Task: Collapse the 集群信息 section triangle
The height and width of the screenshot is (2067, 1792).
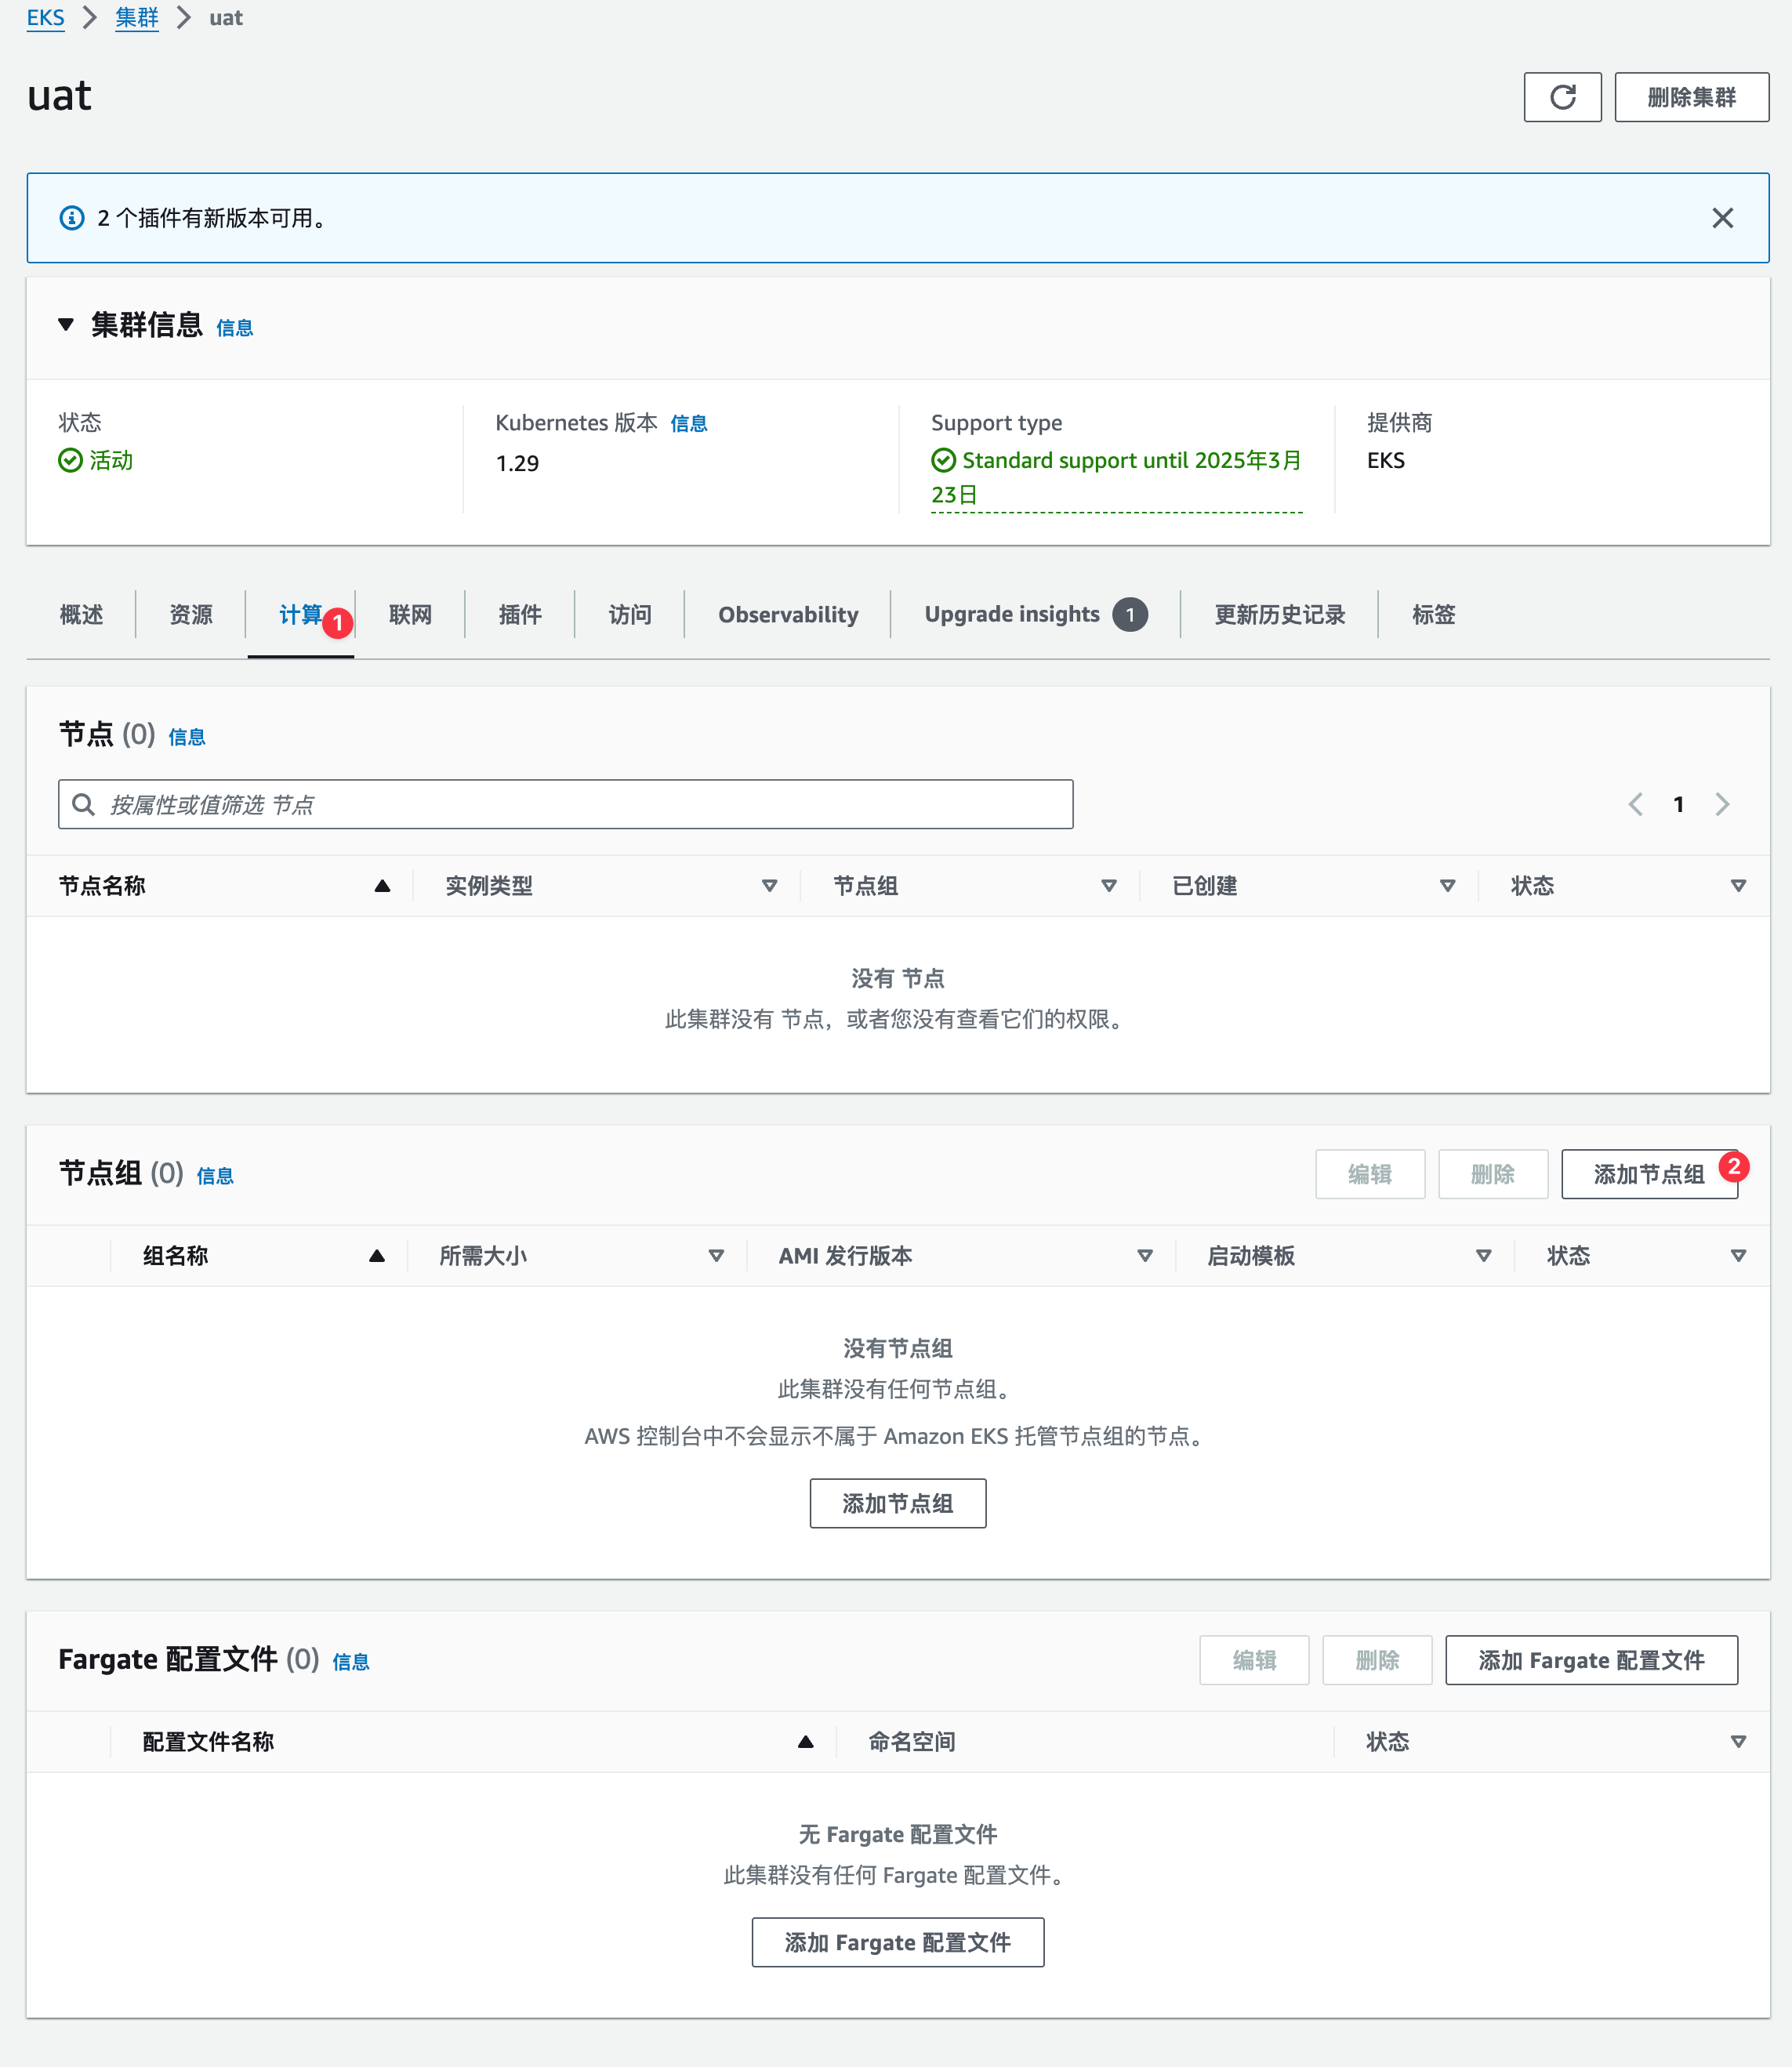Action: click(66, 325)
